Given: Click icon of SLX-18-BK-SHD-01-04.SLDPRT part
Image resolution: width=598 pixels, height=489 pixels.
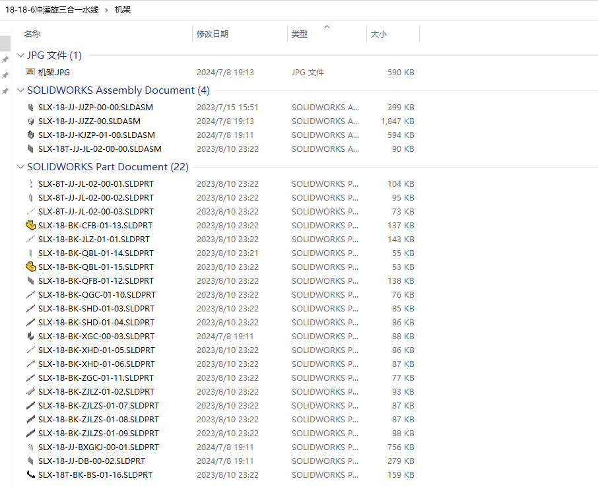Looking at the screenshot, I should click(30, 322).
